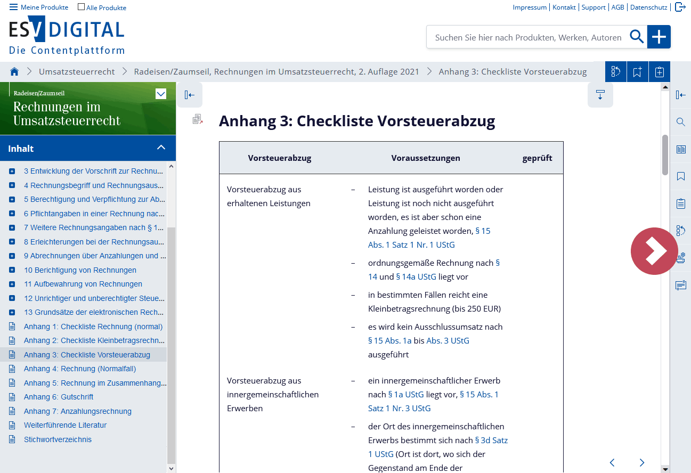Open 13 Grundsätze der elektronischen Rechnung
The height and width of the screenshot is (473, 691).
point(94,312)
